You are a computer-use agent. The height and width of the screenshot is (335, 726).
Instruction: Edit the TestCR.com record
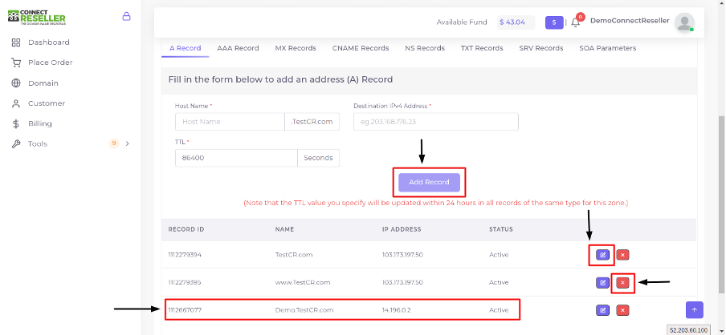point(602,255)
